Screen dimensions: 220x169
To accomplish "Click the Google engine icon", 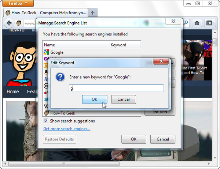I will point(46,52).
